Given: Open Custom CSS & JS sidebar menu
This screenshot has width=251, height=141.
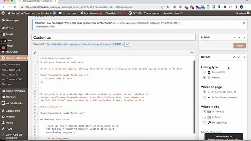Looking at the screenshot, I should pyautogui.click(x=14, y=58).
